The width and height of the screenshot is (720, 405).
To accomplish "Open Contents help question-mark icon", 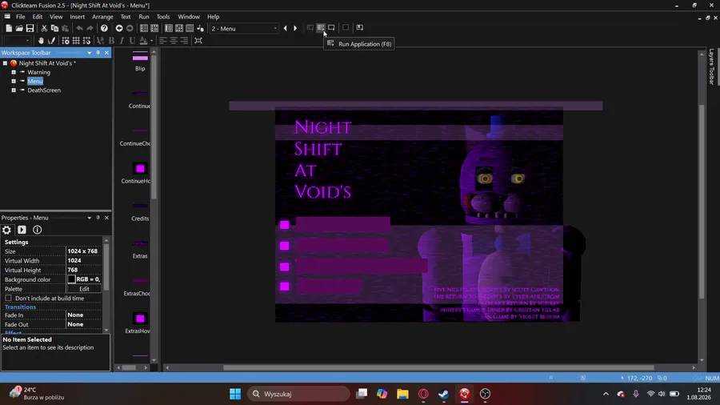I will pyautogui.click(x=104, y=29).
